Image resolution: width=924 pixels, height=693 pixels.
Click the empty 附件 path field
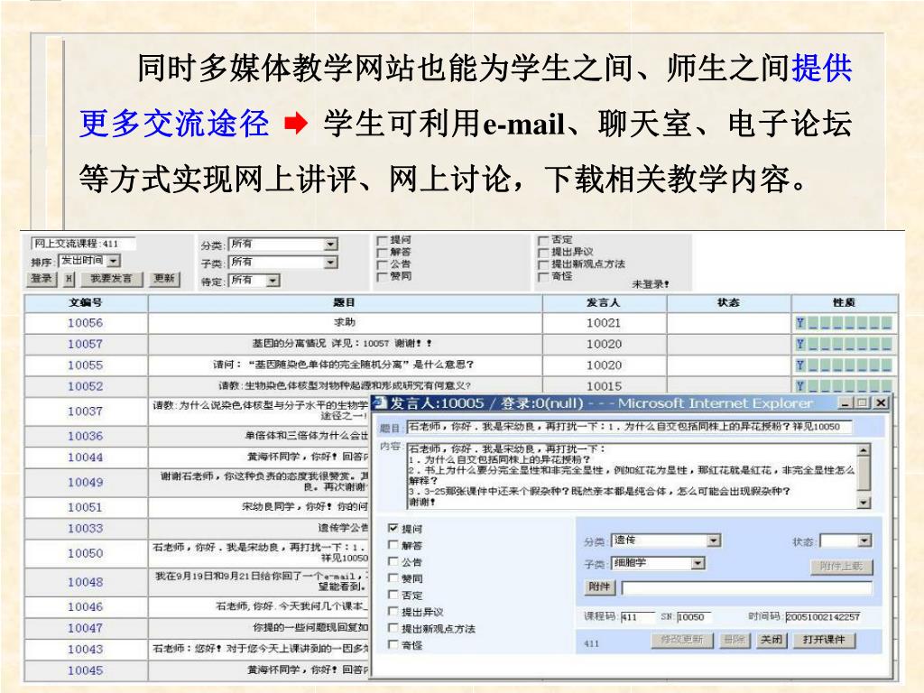pos(746,587)
